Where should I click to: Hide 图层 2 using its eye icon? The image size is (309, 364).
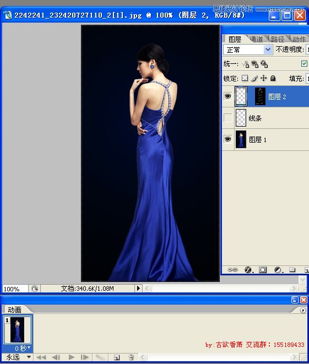[x=227, y=96]
